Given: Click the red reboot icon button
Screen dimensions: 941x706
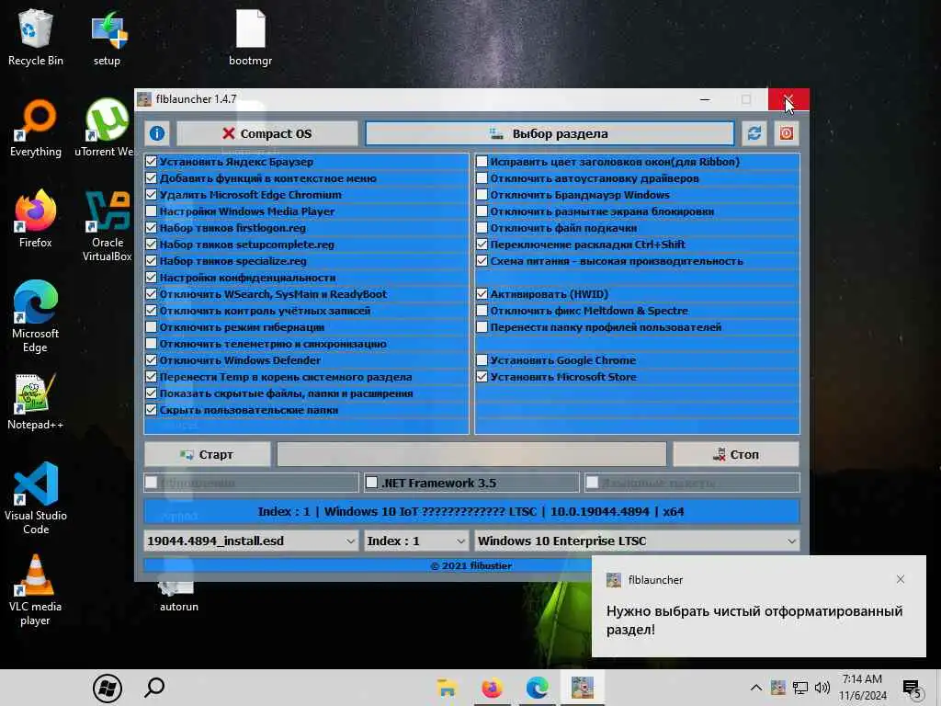Looking at the screenshot, I should pos(787,133).
